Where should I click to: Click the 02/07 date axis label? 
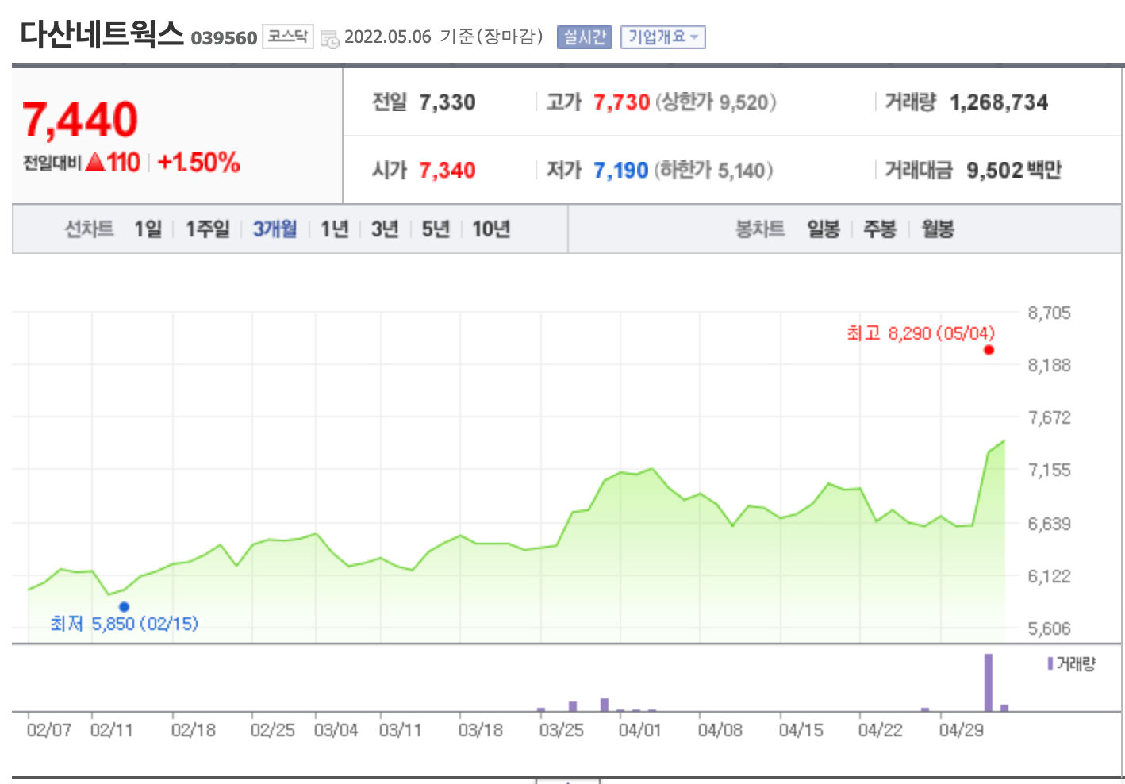pos(49,730)
